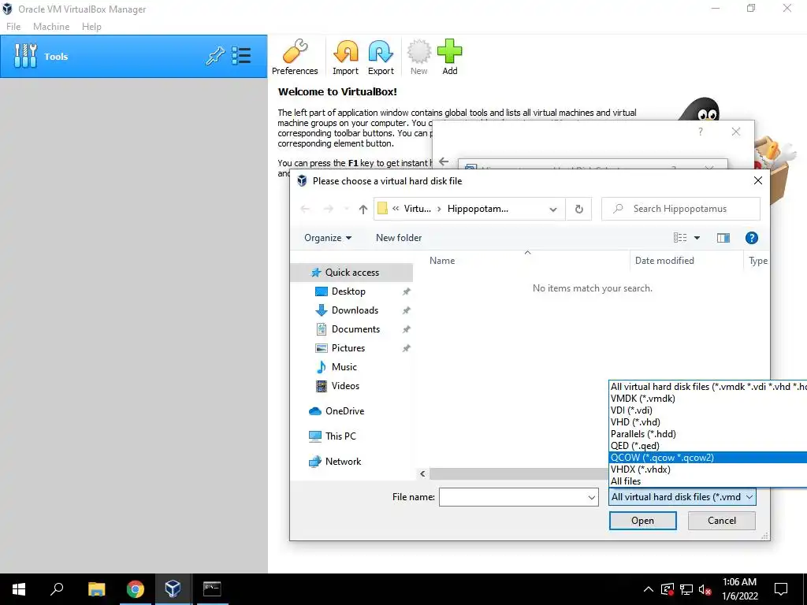Open the Help menu
Viewport: 807px width, 605px height.
point(91,27)
